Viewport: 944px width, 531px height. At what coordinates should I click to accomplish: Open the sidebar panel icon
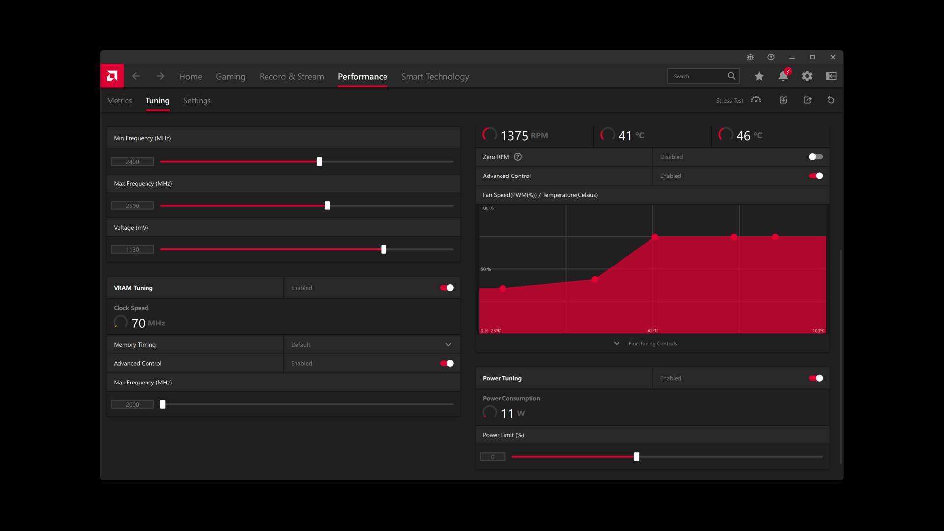(x=831, y=76)
